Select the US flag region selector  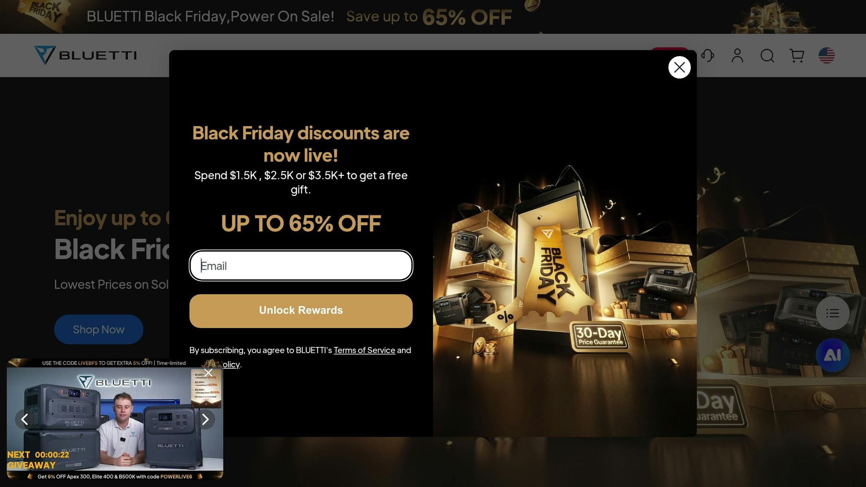click(826, 55)
